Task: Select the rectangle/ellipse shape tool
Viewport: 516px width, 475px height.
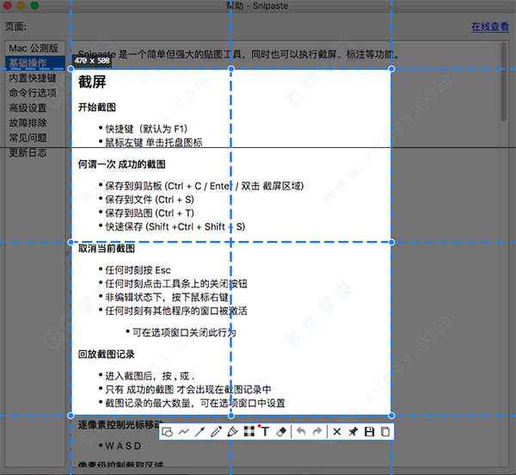Action: (169, 431)
